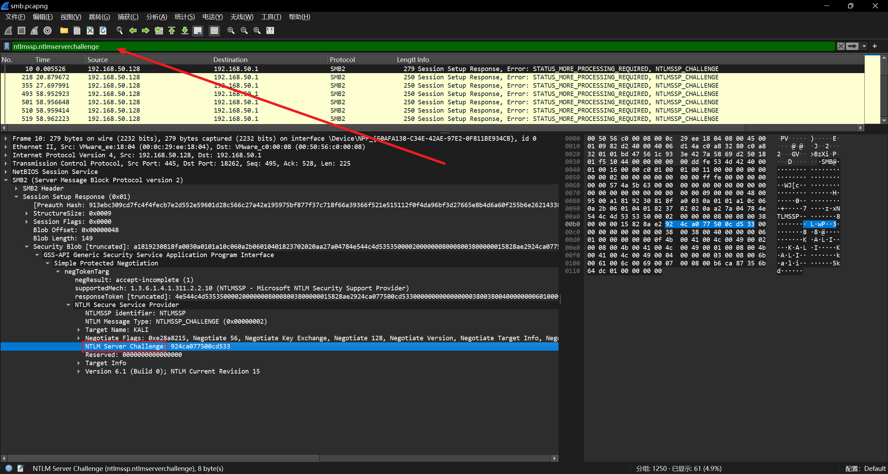
Task: Zoom in on packet text
Action: point(231,30)
